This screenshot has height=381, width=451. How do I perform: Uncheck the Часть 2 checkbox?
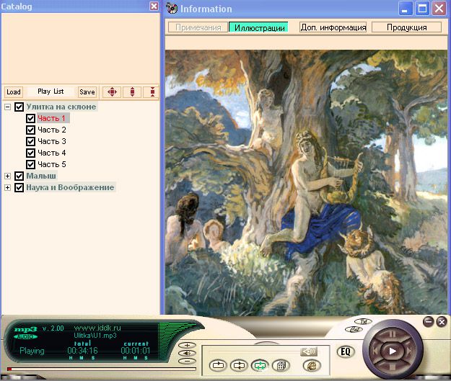point(30,130)
